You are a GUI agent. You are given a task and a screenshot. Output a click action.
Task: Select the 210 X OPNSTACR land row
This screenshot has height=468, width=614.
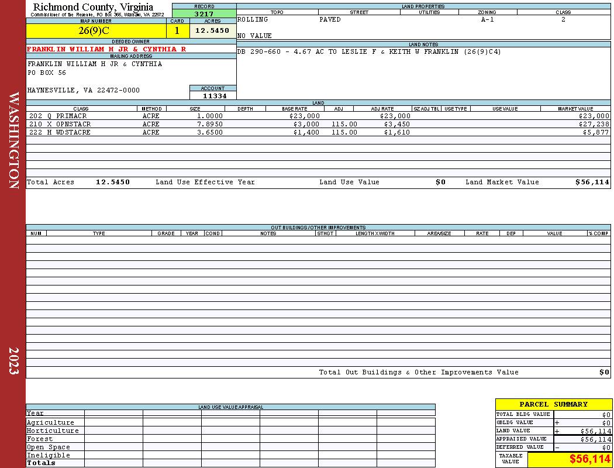318,124
